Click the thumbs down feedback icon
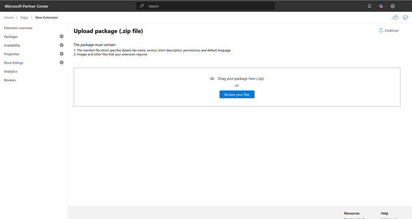 (405, 17)
